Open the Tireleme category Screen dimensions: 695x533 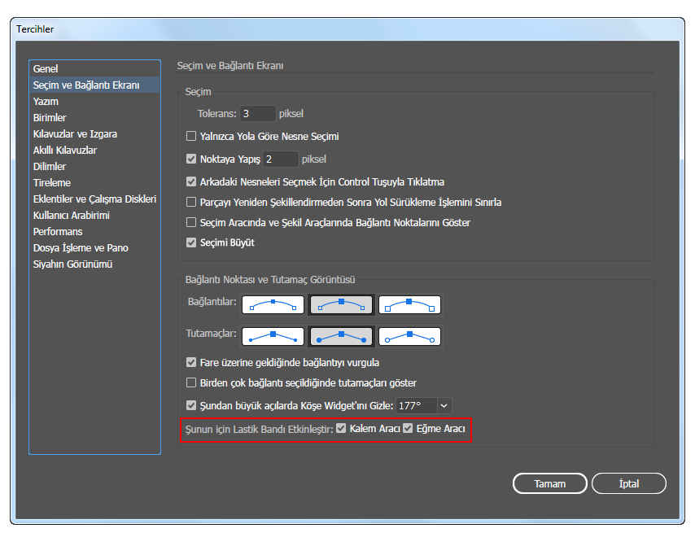(x=94, y=182)
